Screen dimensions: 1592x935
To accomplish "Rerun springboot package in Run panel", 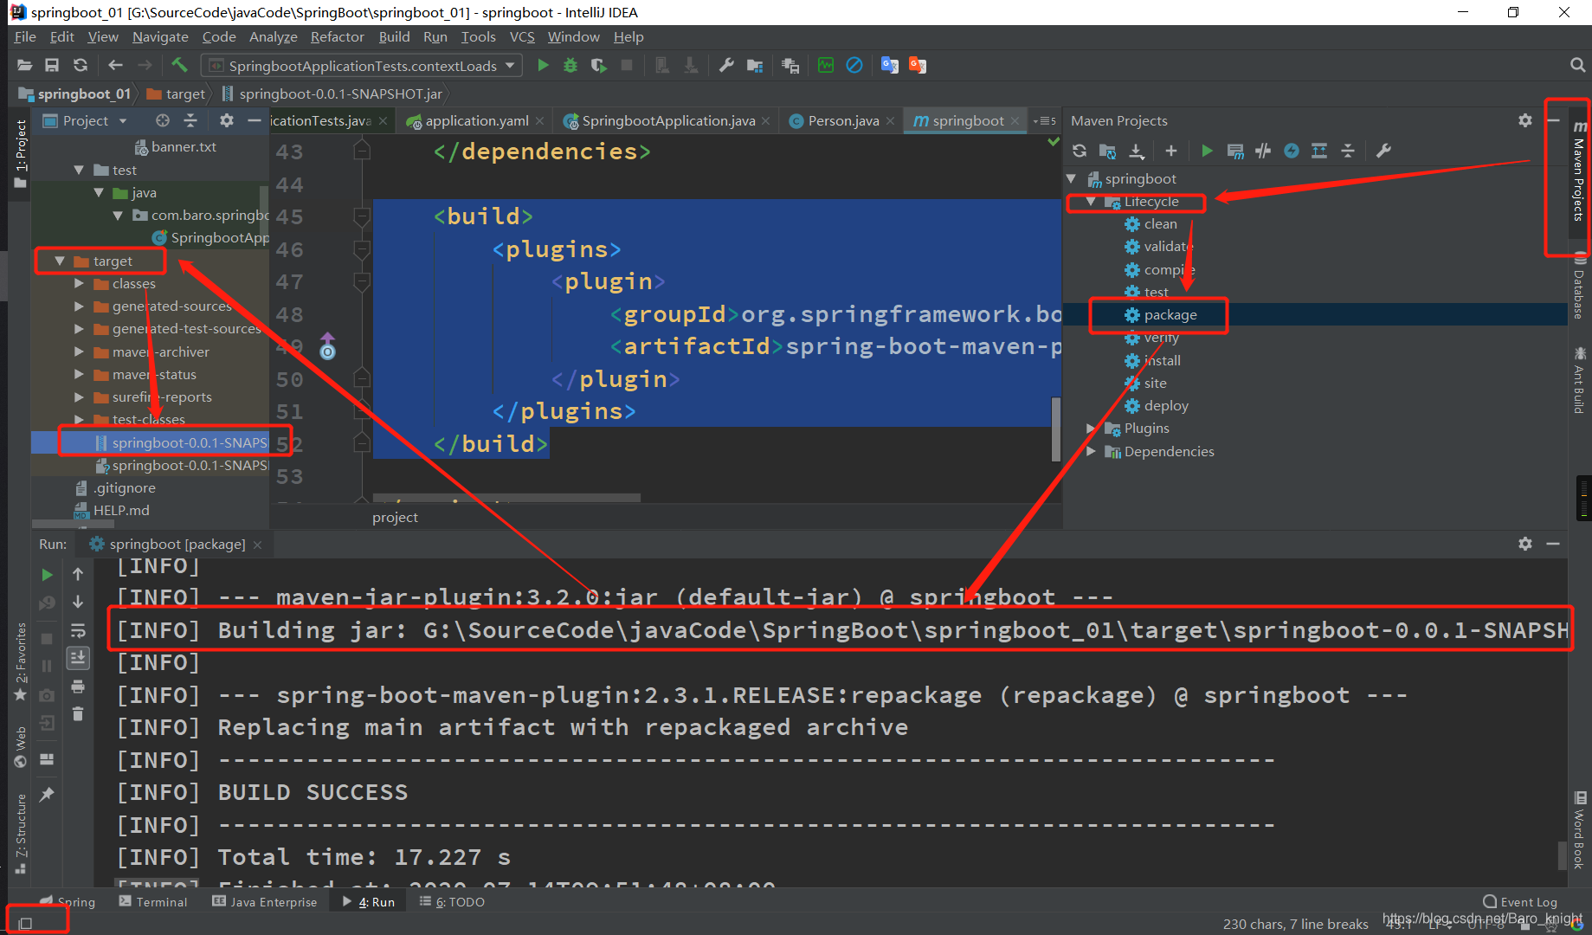I will [x=47, y=574].
